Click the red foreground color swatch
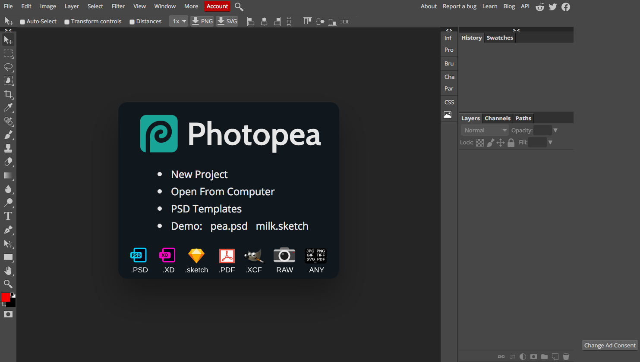640x362 pixels. tap(6, 297)
